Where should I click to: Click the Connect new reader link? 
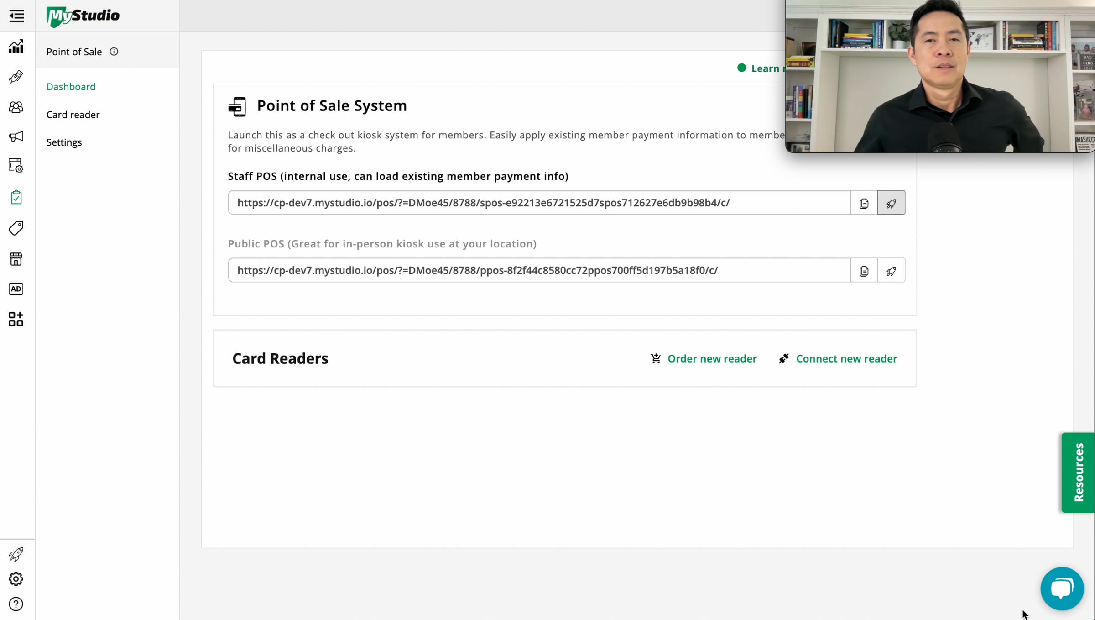coord(846,359)
